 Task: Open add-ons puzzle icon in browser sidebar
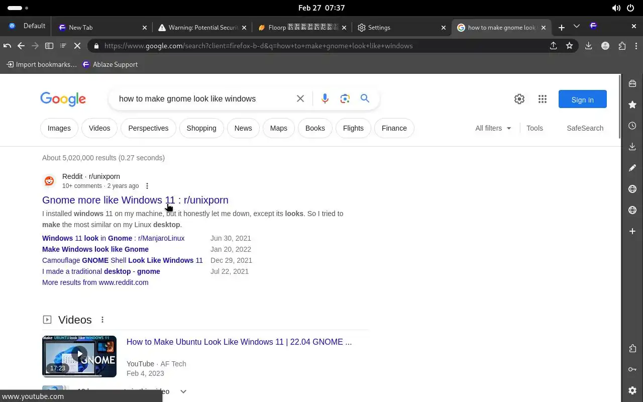[632, 348]
